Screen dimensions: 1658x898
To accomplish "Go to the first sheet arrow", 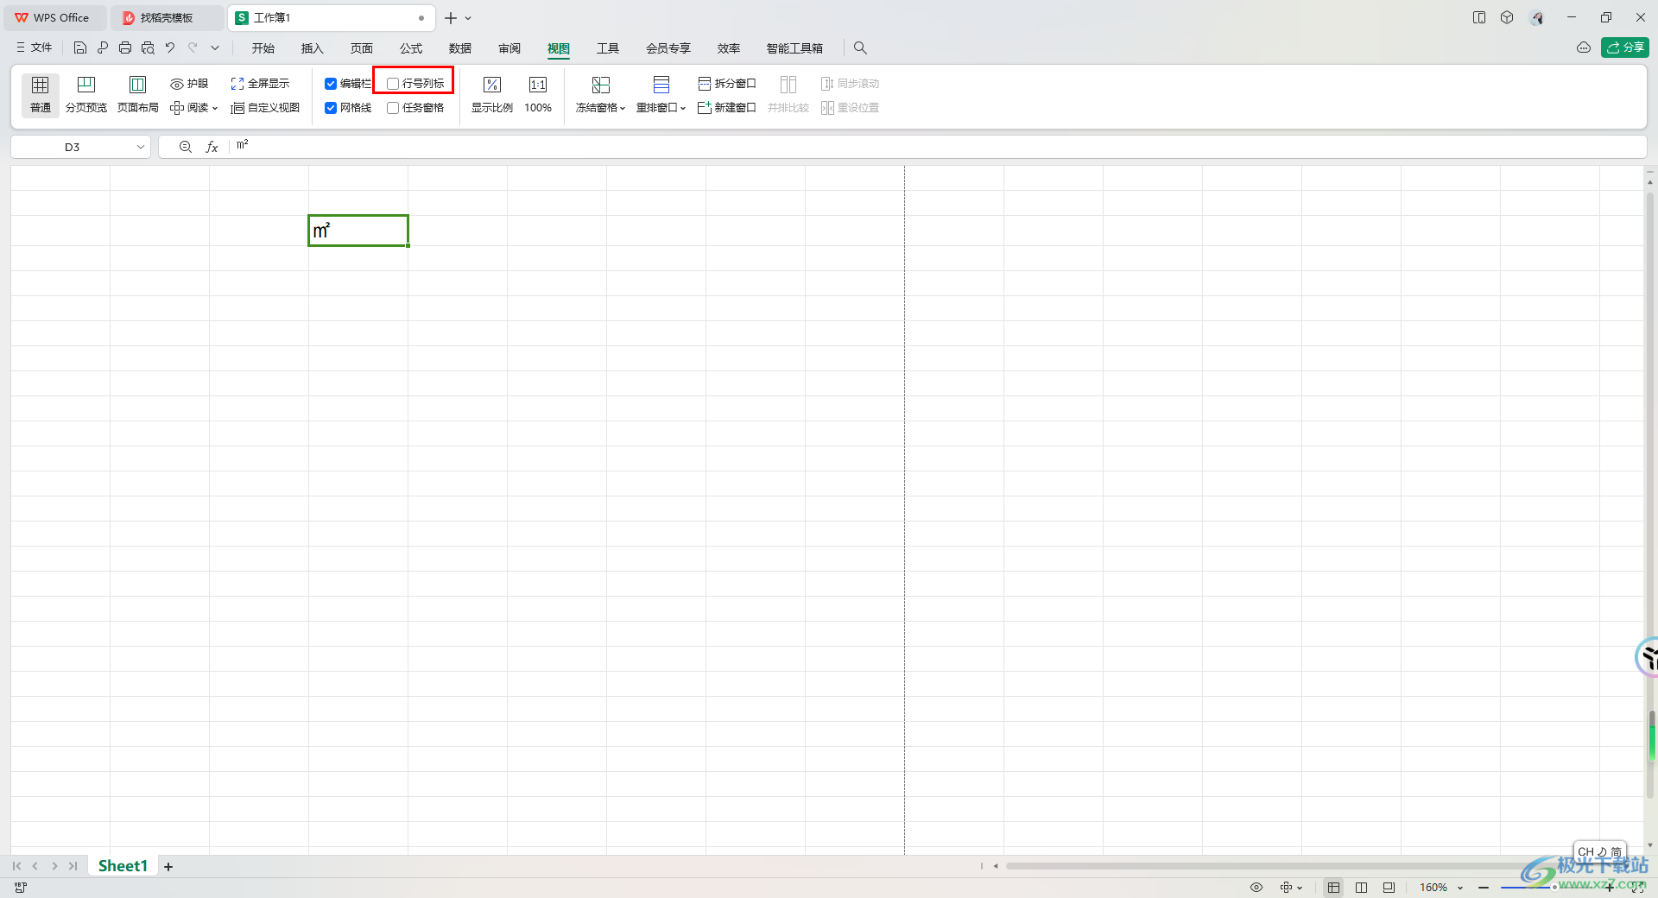I will pos(16,866).
